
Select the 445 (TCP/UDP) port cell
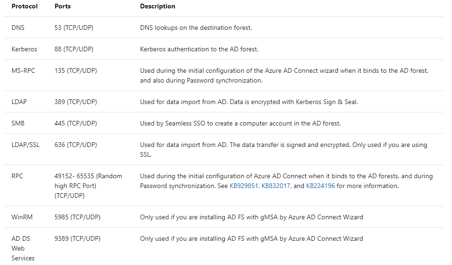click(x=76, y=123)
